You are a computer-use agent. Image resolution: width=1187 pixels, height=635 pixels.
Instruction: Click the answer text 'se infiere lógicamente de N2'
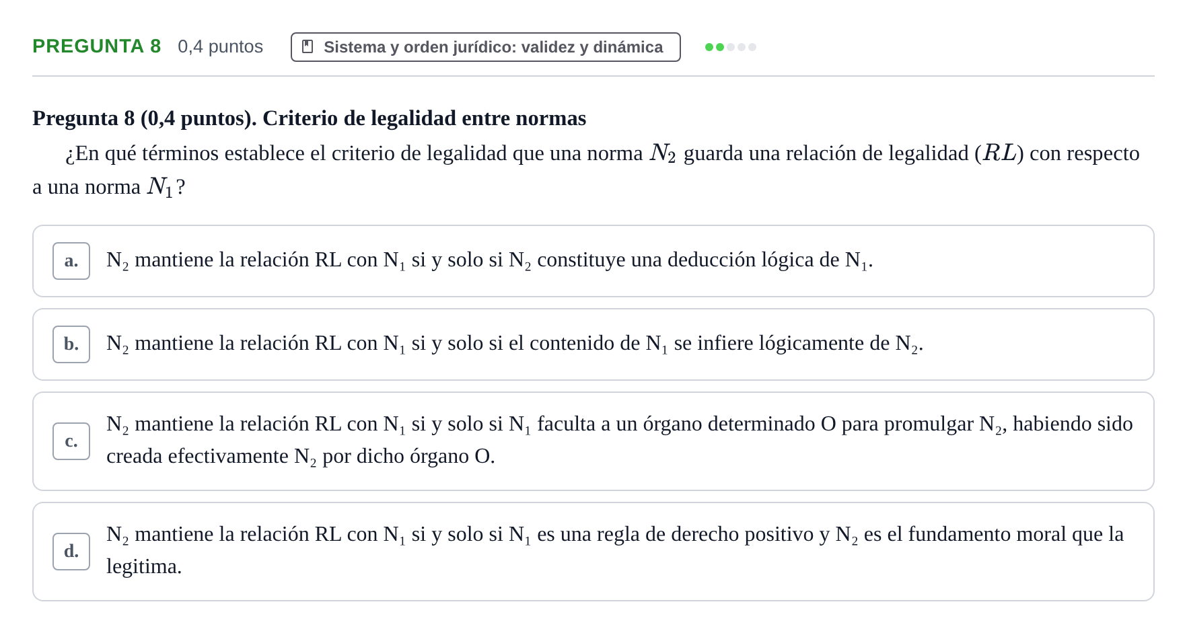tap(515, 344)
